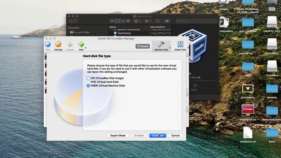Expand the Global Tools dropdown arrow
The height and width of the screenshot is (158, 281).
point(187,48)
